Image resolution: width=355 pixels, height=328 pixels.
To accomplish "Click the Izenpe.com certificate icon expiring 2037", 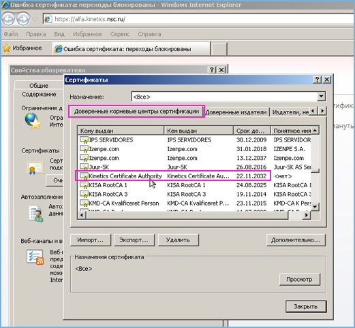I will click(x=84, y=158).
